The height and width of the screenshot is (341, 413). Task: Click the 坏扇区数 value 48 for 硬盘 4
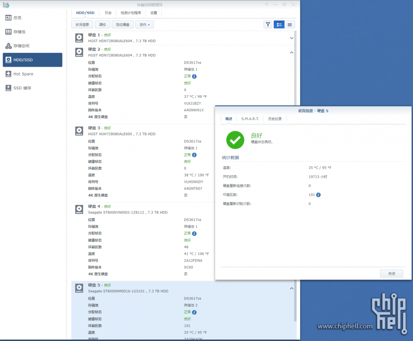point(186,247)
